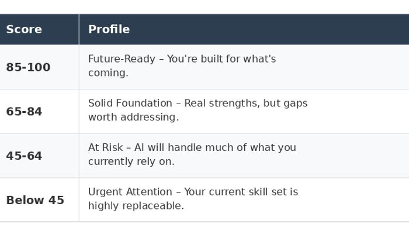Click the text "worth addressing."
409x234 pixels.
[133, 118]
